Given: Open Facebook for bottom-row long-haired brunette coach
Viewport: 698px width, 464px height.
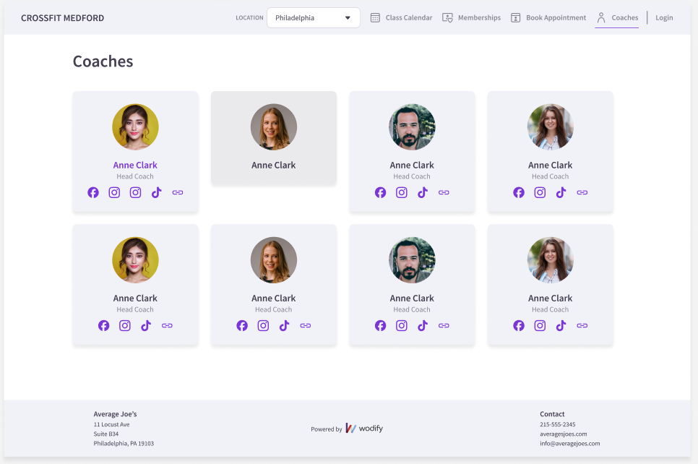Looking at the screenshot, I should [x=519, y=325].
